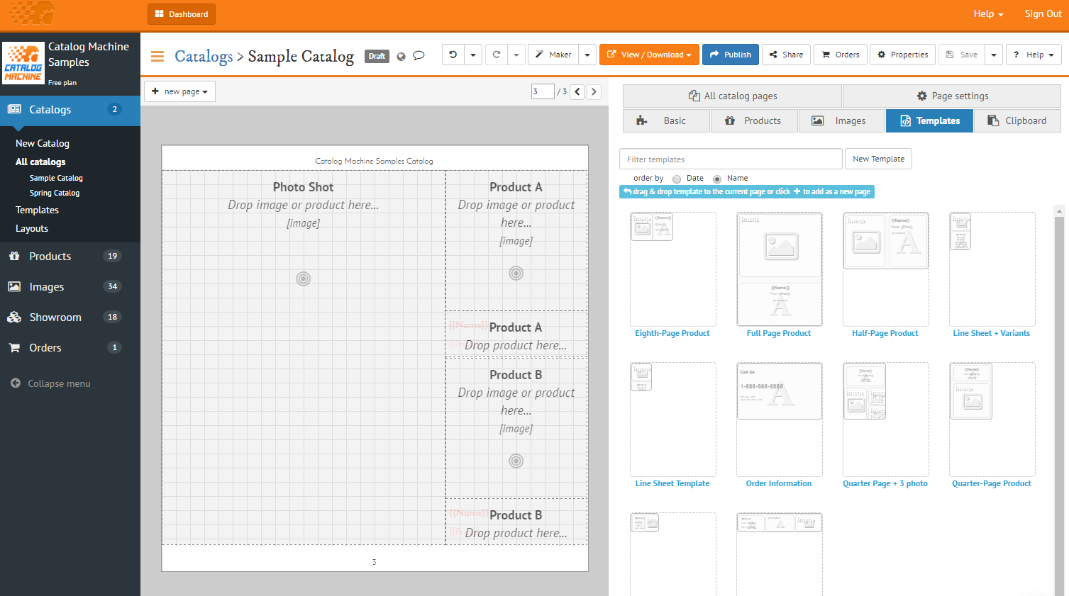Screen dimensions: 1069x596
Task: Click the target icon in Product B area
Action: tap(516, 461)
